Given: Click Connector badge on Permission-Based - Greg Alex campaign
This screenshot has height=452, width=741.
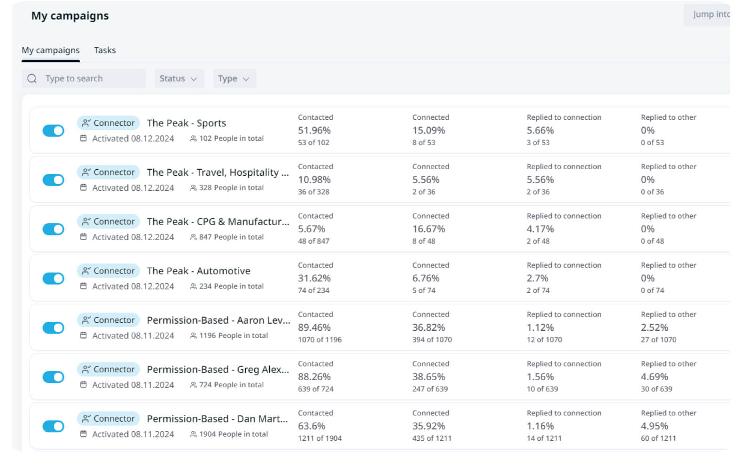Looking at the screenshot, I should 109,369.
